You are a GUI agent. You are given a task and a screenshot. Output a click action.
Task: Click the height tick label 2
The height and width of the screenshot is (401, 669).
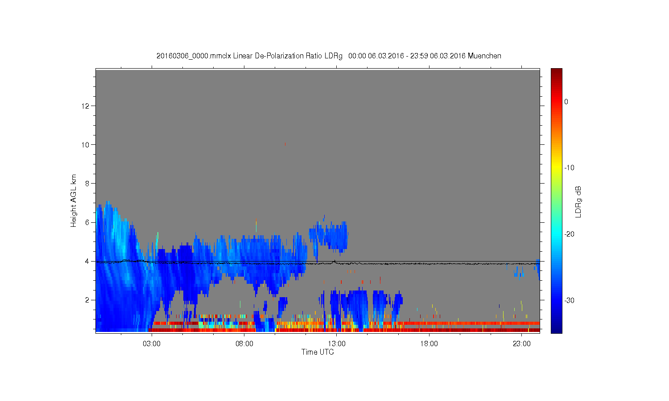(x=88, y=300)
